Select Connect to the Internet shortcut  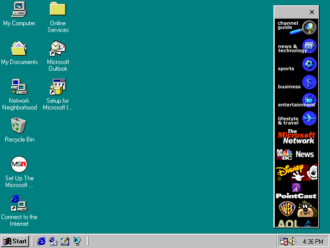click(19, 203)
